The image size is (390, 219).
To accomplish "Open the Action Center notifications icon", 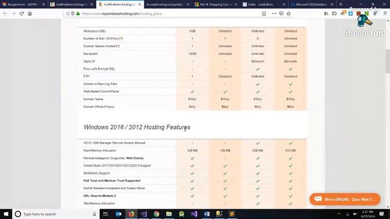I will (382, 214).
